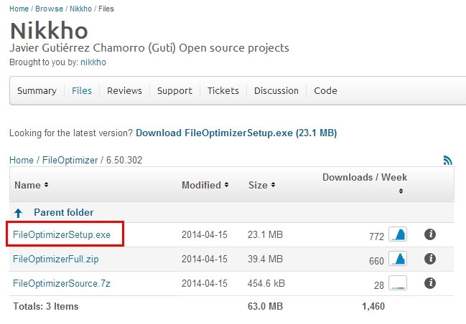Sort by Downloads / Week arrows
This screenshot has height=324, width=466.
coord(401,191)
